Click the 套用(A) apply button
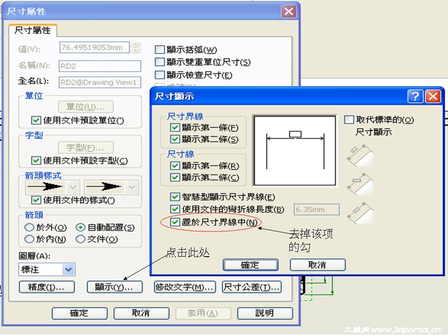Image resolution: width=448 pixels, height=336 pixels. coord(203,314)
